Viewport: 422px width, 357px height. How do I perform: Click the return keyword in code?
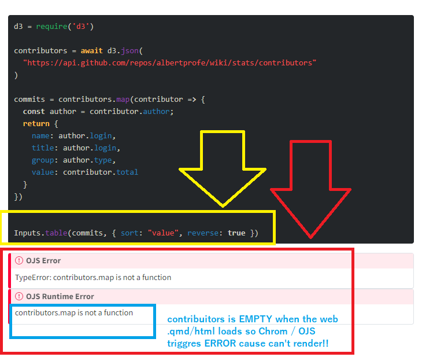(x=36, y=124)
